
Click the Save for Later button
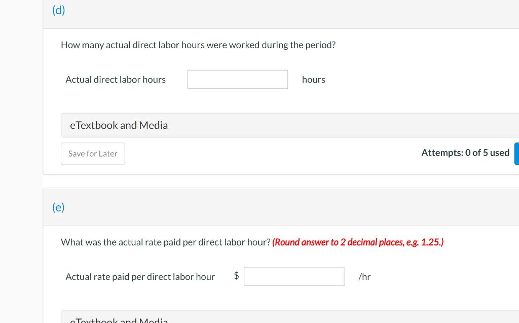click(93, 154)
